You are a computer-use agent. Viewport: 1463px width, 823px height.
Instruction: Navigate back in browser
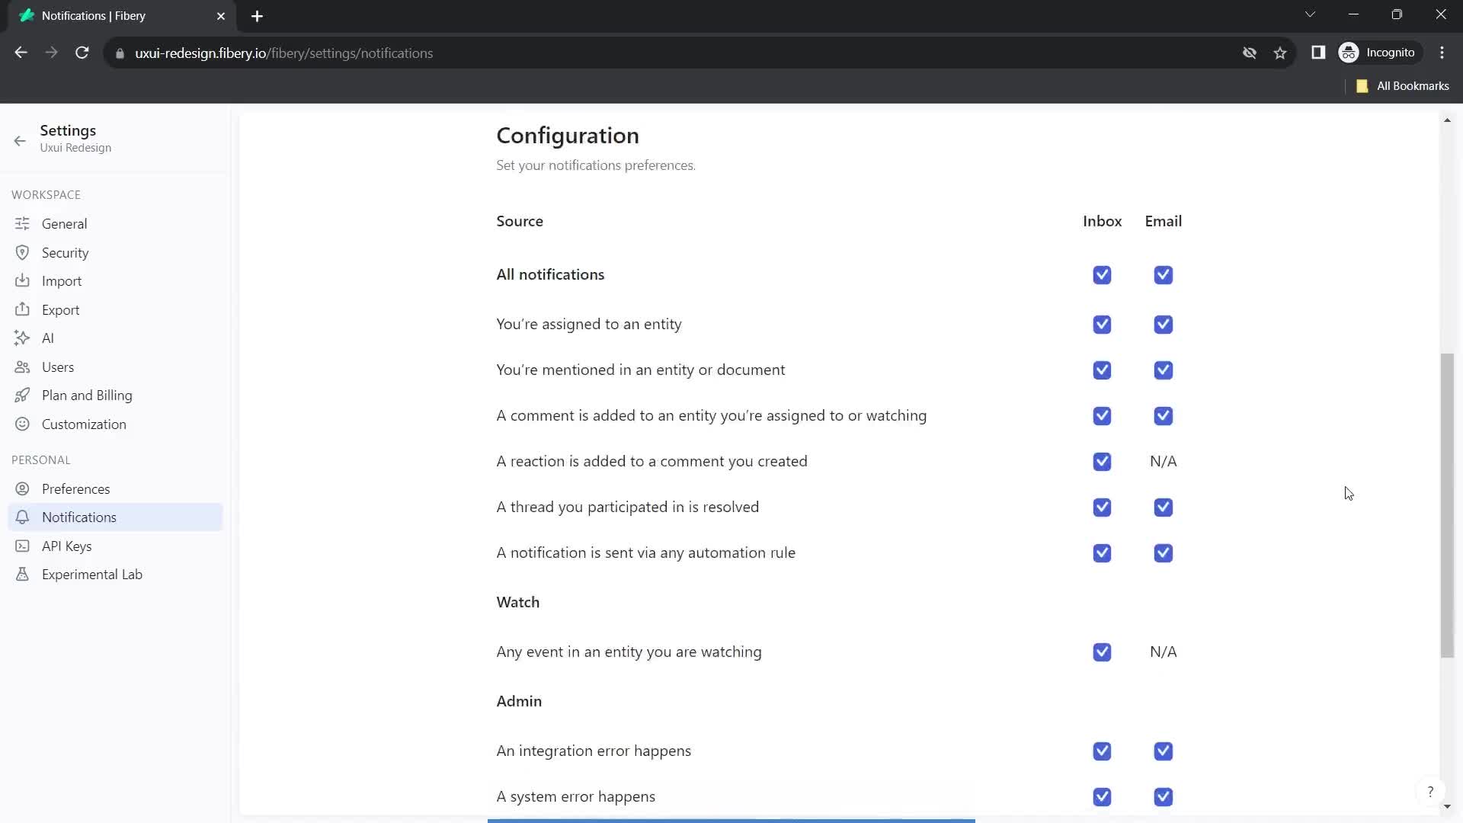pyautogui.click(x=21, y=53)
